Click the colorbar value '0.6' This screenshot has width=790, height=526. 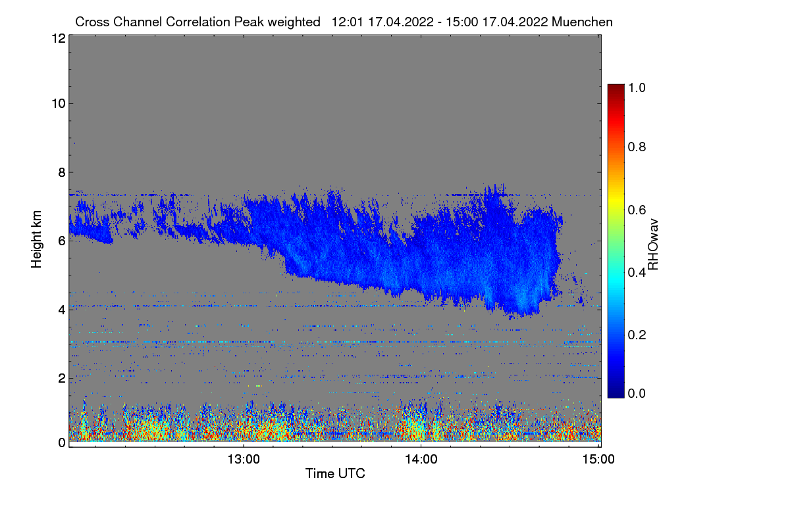tap(637, 209)
